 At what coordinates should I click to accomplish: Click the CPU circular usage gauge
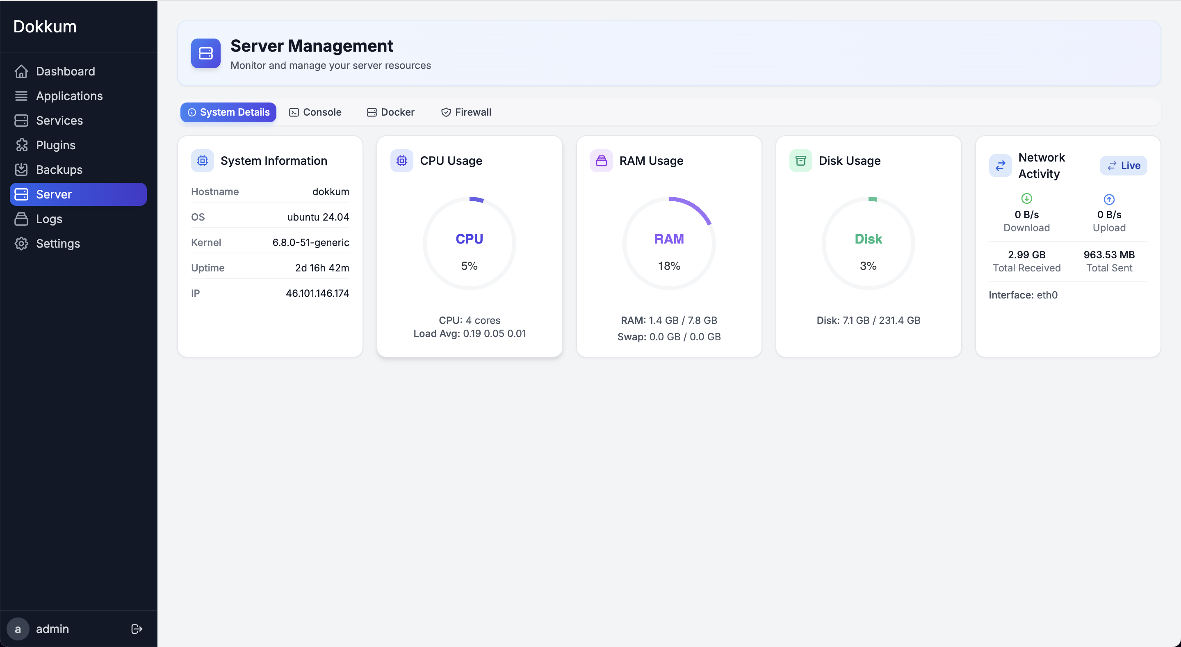pyautogui.click(x=469, y=244)
